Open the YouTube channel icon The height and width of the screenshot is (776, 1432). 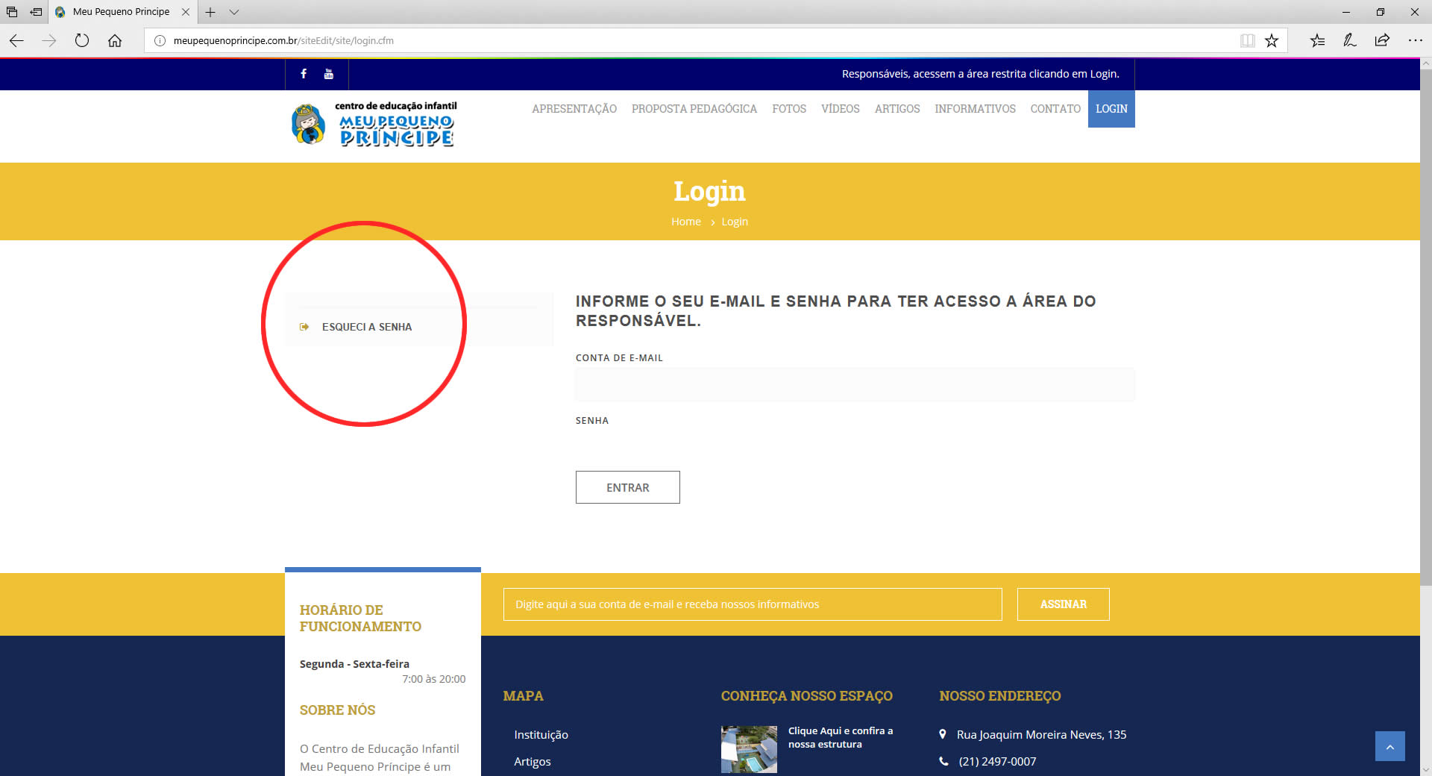[329, 74]
